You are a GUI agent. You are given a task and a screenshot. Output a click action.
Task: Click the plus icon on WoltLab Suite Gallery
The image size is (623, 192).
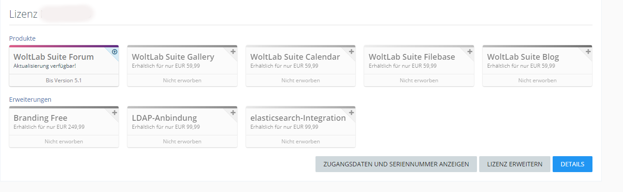point(233,52)
